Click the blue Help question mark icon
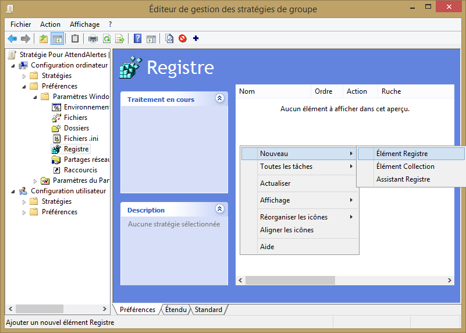 pyautogui.click(x=137, y=39)
